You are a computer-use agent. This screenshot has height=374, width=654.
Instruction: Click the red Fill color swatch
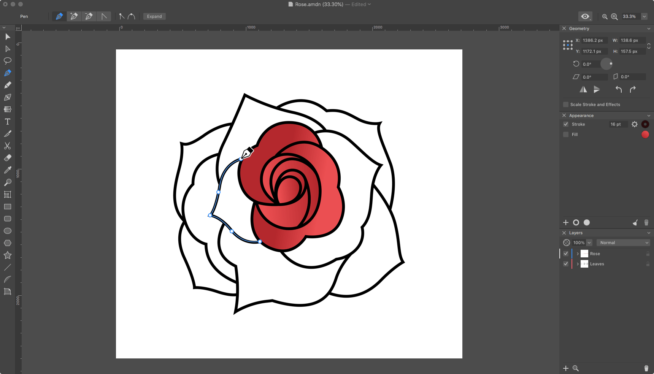[x=645, y=135]
